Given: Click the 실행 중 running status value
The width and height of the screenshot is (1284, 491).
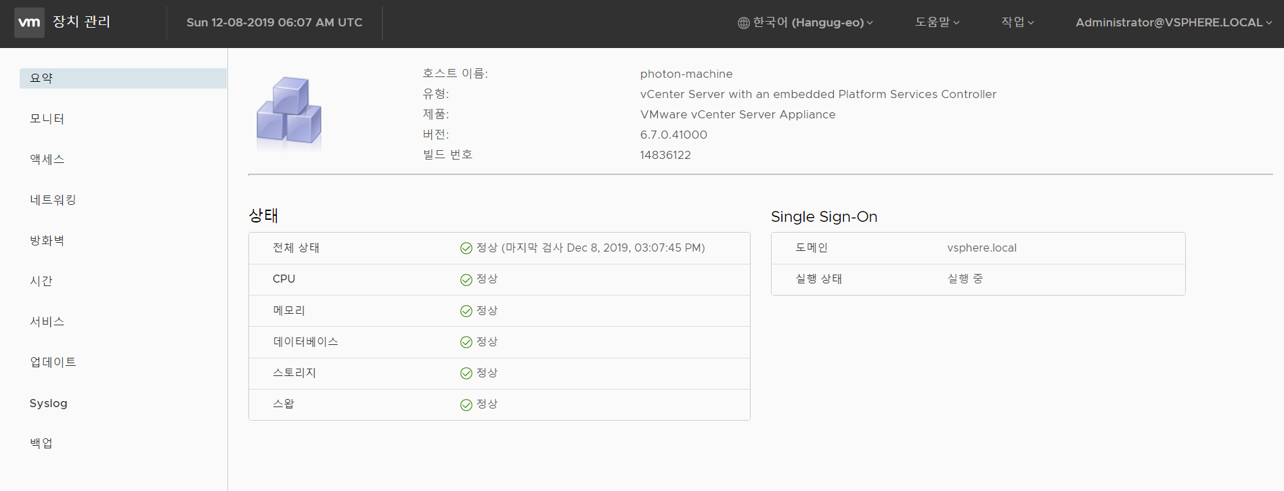Looking at the screenshot, I should coord(965,279).
